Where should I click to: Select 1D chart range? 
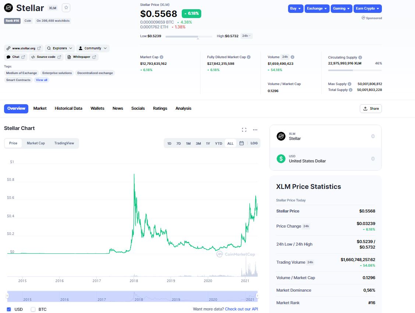pos(169,144)
